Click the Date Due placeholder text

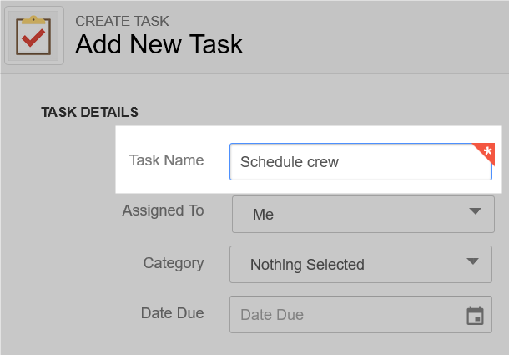click(272, 315)
